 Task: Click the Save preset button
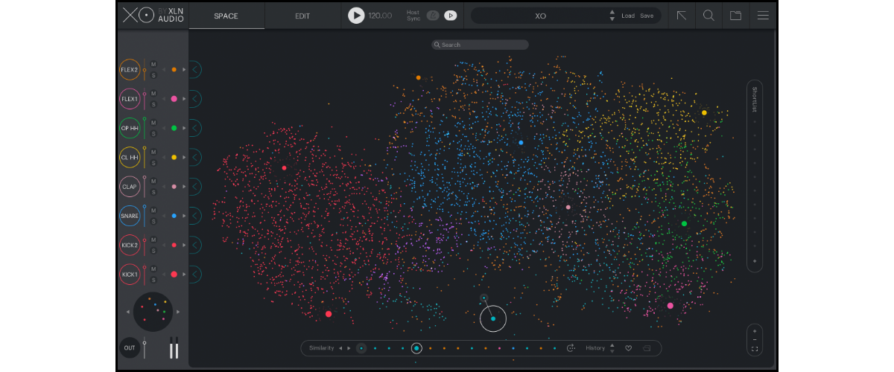[x=647, y=16]
